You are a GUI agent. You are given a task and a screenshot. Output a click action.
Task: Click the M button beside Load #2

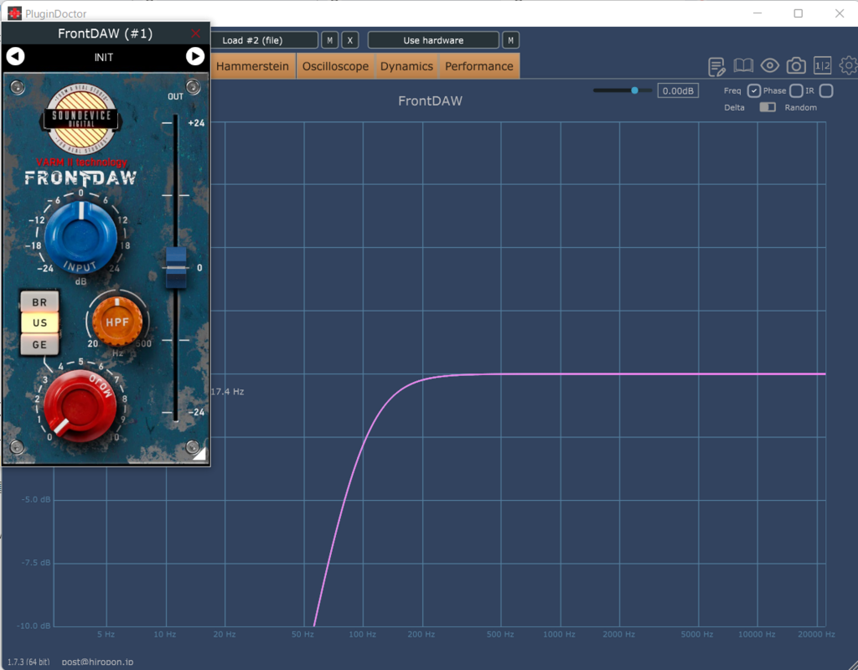tap(329, 40)
